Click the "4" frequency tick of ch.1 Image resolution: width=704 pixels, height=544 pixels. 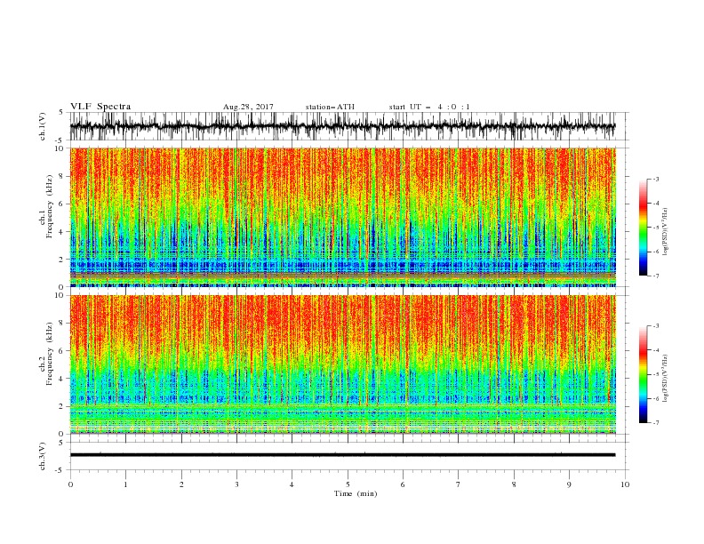(x=61, y=232)
